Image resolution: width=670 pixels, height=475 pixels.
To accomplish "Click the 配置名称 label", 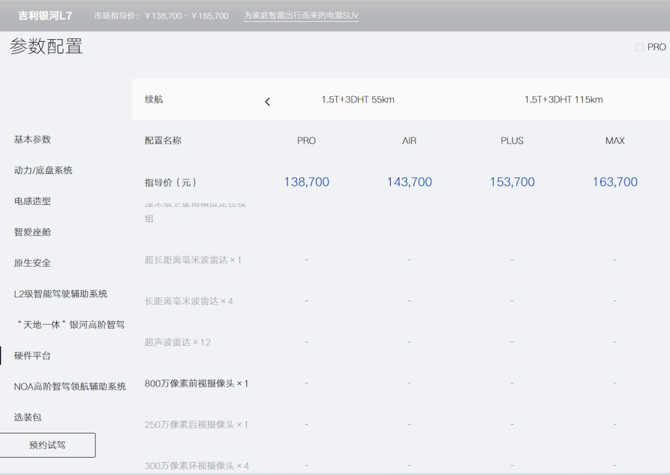I will tap(163, 141).
